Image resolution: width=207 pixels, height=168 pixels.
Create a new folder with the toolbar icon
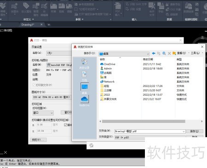click(174, 53)
